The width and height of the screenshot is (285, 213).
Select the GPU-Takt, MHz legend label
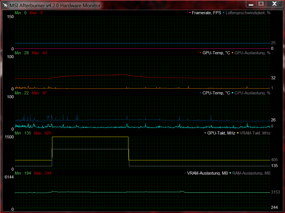tap(221, 133)
